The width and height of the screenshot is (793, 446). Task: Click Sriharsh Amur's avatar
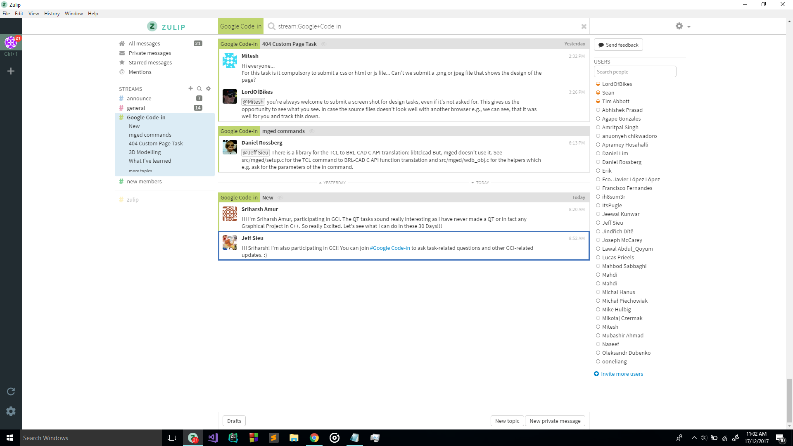pos(230,214)
